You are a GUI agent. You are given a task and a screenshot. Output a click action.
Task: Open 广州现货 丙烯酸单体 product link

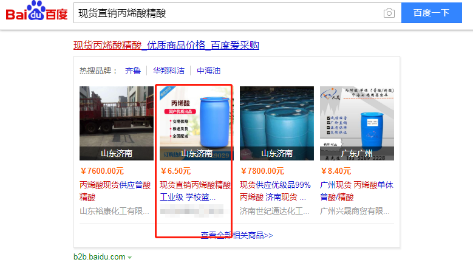click(356, 191)
